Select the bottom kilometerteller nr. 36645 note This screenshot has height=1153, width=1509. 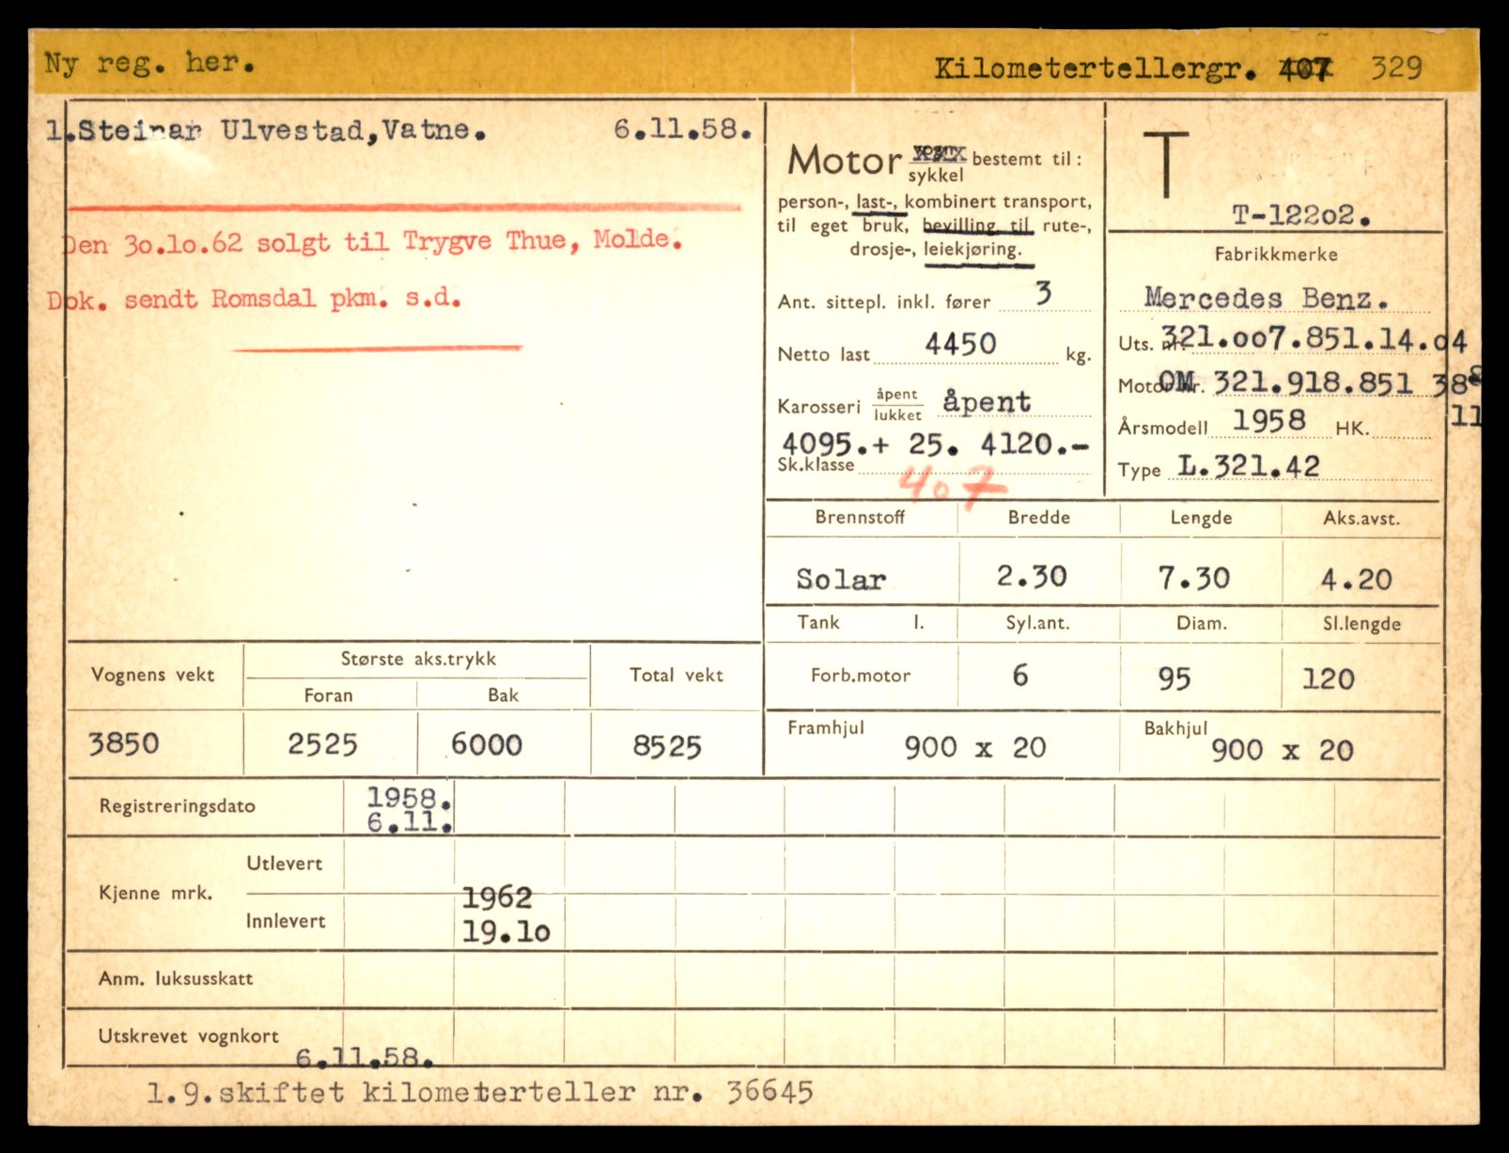479,1092
